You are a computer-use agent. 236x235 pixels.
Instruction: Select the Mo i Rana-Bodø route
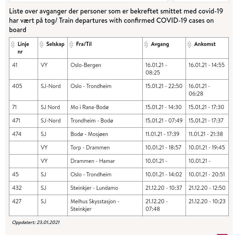pos(89,107)
